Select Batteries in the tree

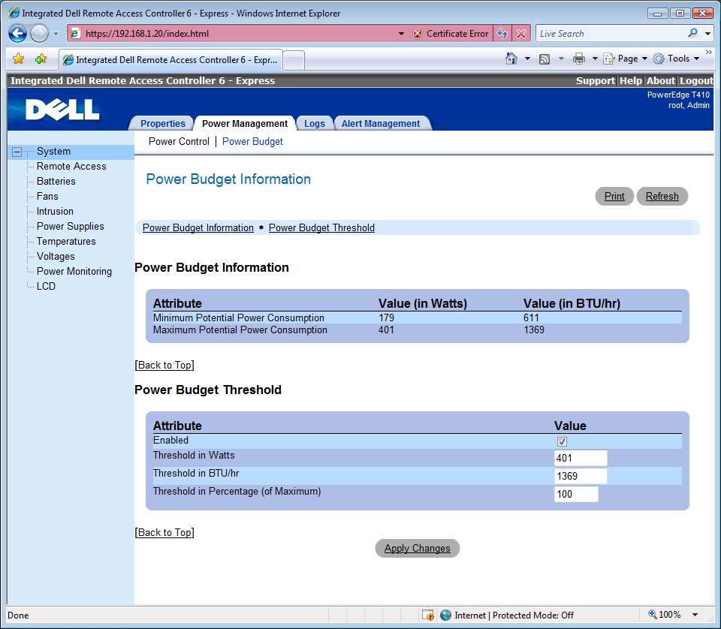(56, 181)
